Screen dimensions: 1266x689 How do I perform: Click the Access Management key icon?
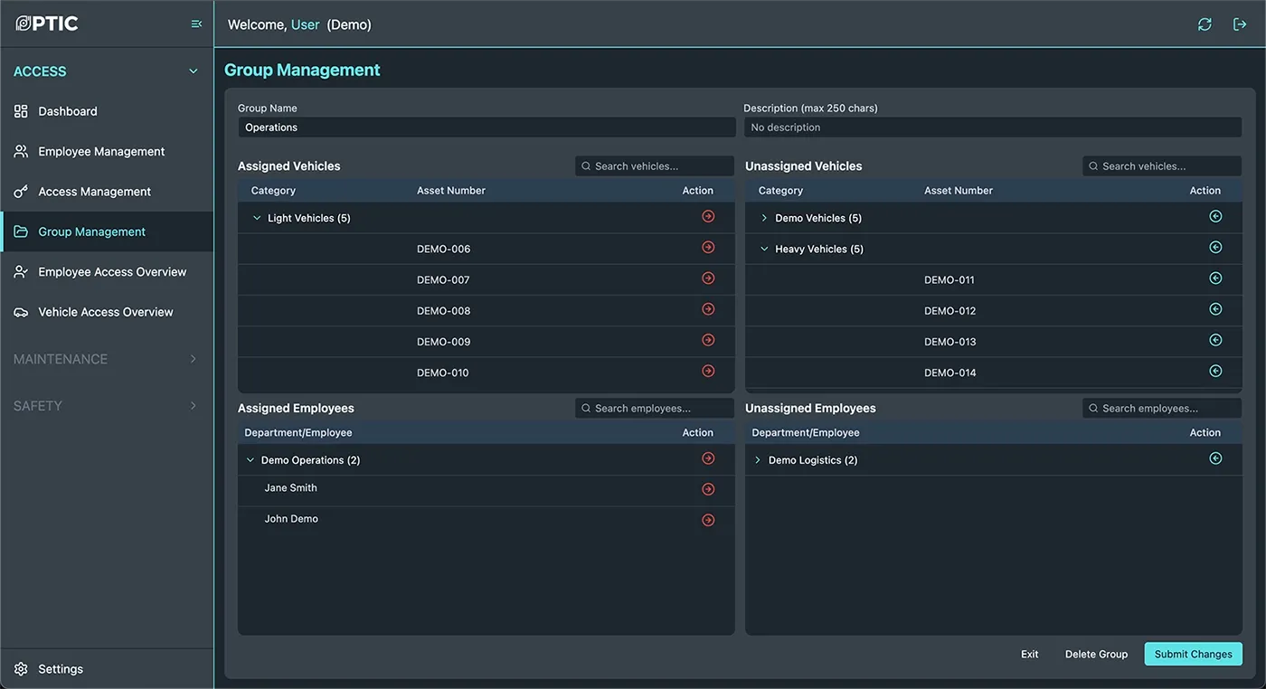coord(21,192)
